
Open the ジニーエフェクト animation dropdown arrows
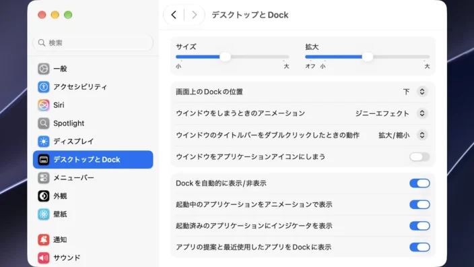422,113
